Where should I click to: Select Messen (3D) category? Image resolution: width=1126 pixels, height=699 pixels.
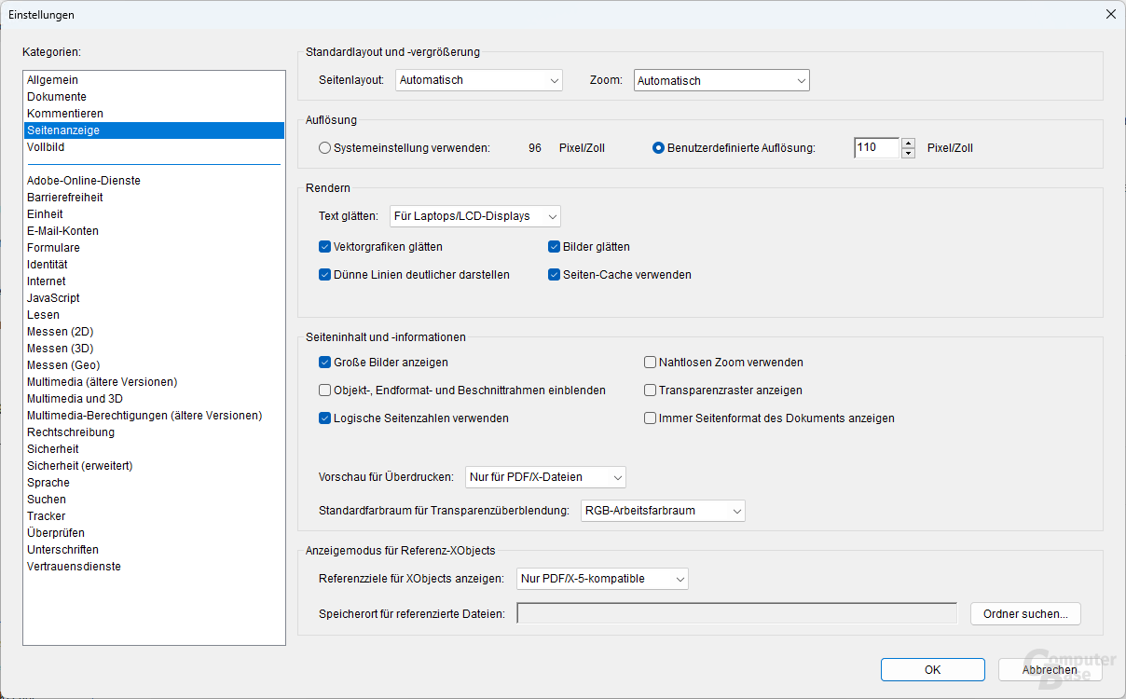(154, 349)
